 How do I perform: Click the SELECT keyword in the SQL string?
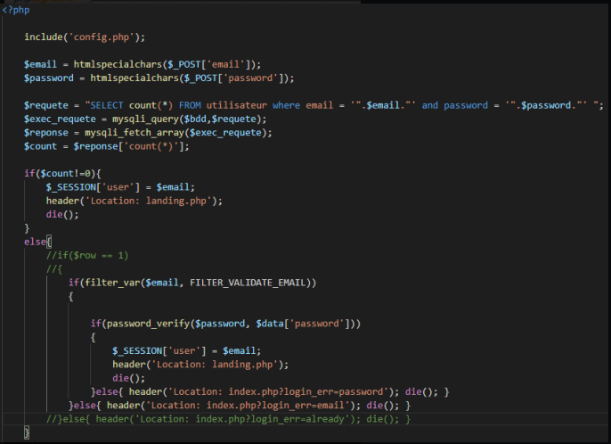click(x=107, y=105)
